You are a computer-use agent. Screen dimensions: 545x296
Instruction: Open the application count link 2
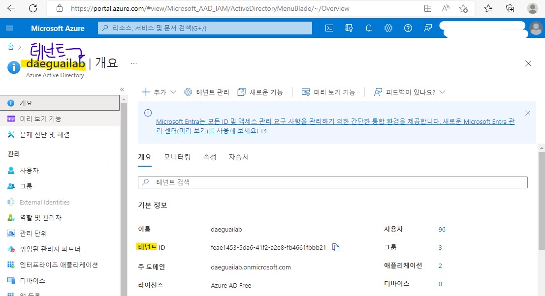pos(440,266)
